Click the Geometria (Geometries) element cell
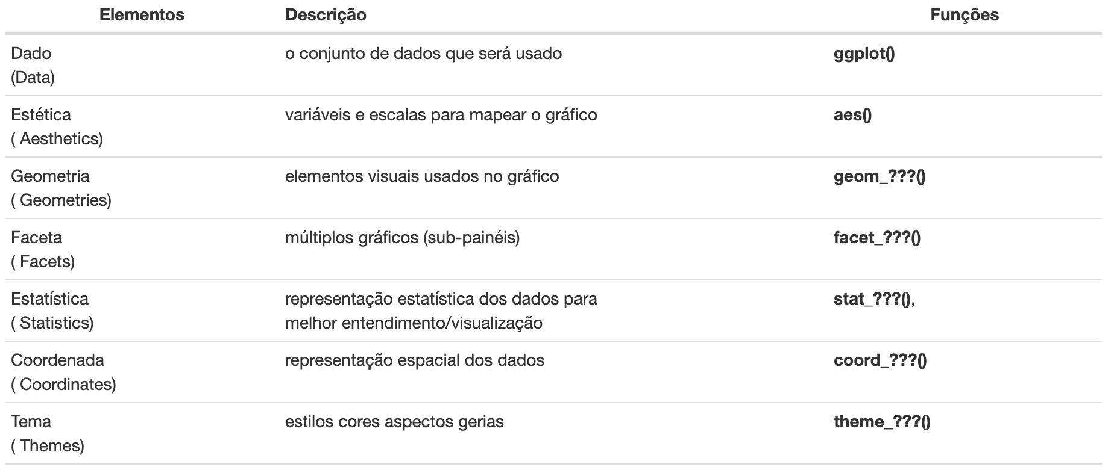This screenshot has height=470, width=1108. [61, 188]
